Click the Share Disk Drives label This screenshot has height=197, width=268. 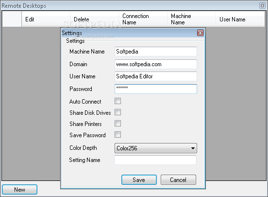(x=90, y=113)
